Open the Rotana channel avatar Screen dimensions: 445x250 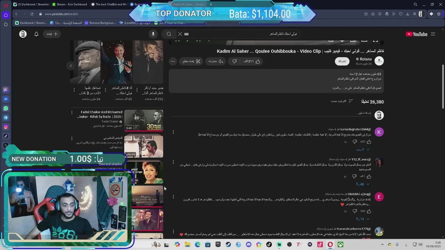click(x=379, y=61)
